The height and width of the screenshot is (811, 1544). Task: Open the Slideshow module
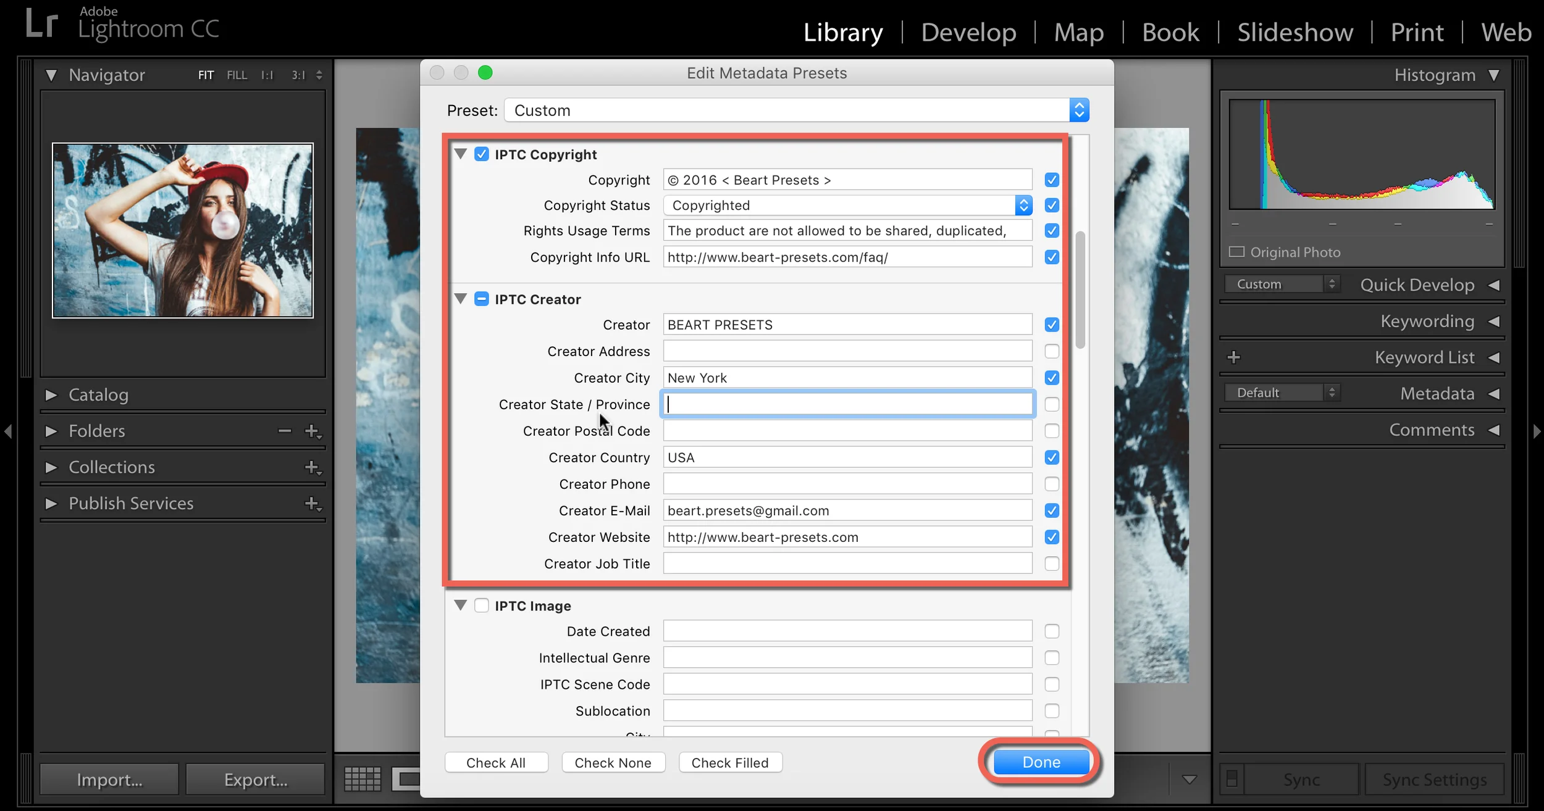pos(1295,32)
